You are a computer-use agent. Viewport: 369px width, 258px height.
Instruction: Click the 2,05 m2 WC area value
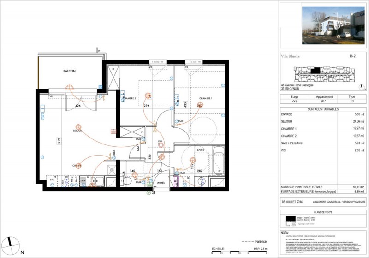[359, 150]
